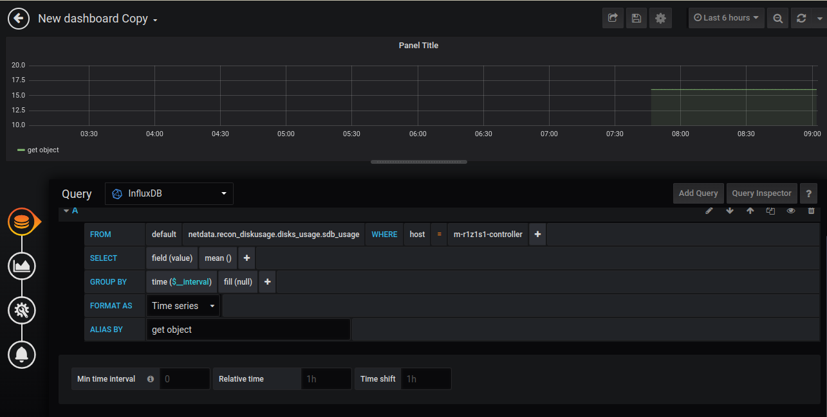Open the Last 6 hours time picker
The image size is (827, 417).
[x=726, y=18]
